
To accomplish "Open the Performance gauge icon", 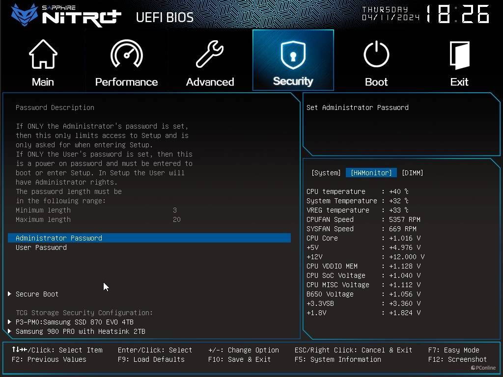I will coord(126,54).
